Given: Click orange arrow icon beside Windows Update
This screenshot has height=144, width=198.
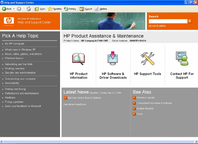Looking at the screenshot, I should (134, 98).
